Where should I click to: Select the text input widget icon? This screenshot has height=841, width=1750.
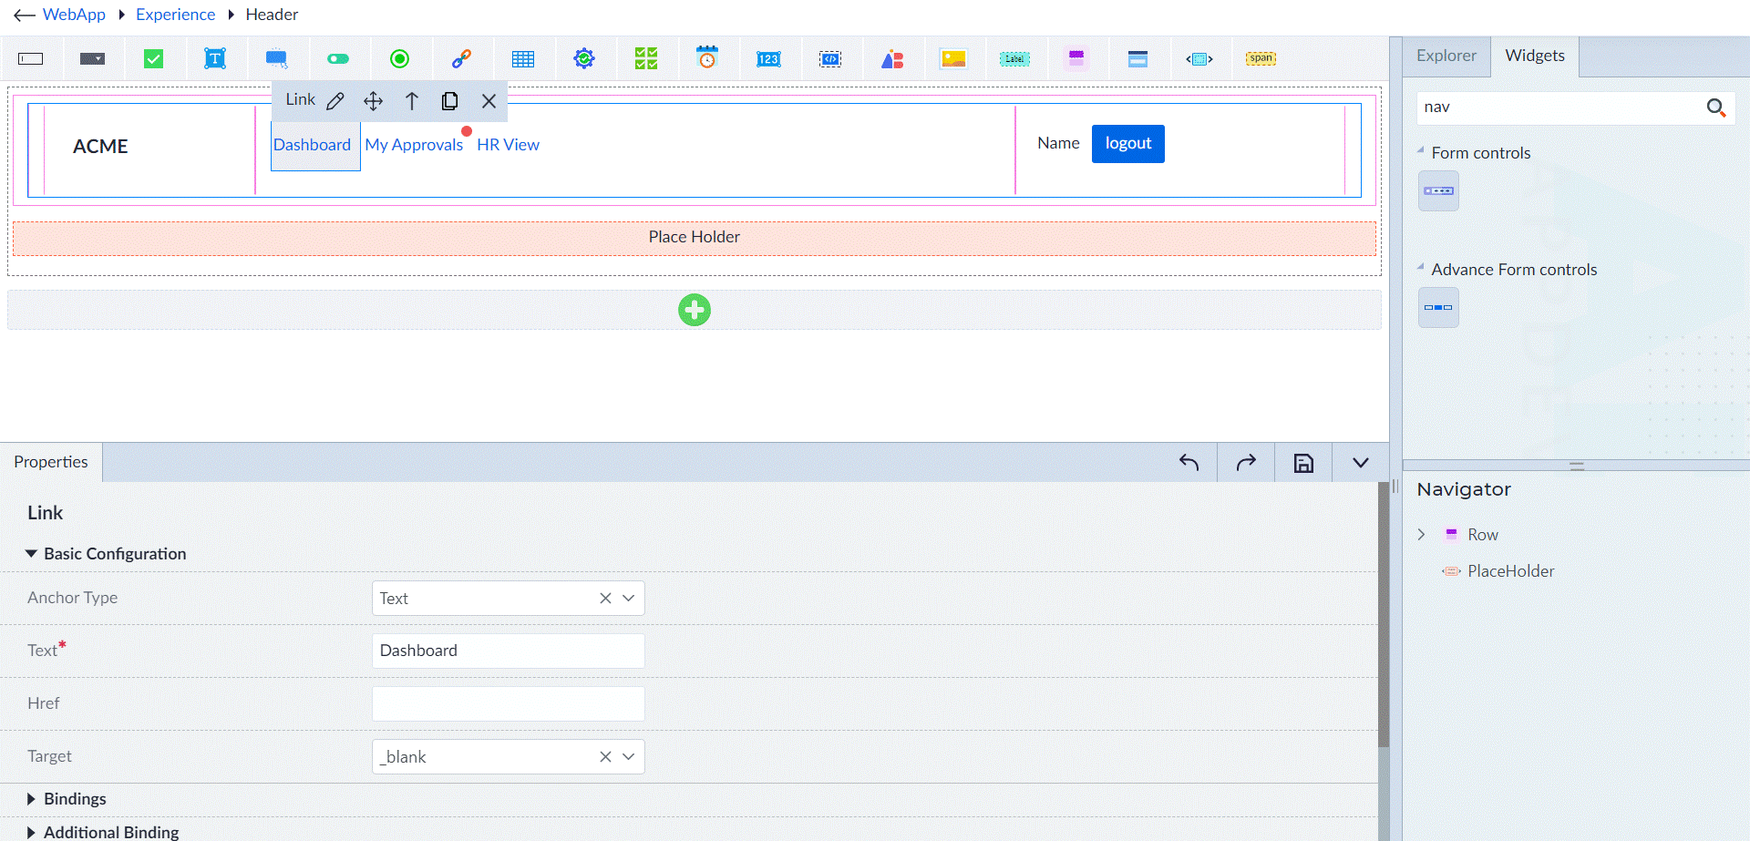[x=31, y=59]
